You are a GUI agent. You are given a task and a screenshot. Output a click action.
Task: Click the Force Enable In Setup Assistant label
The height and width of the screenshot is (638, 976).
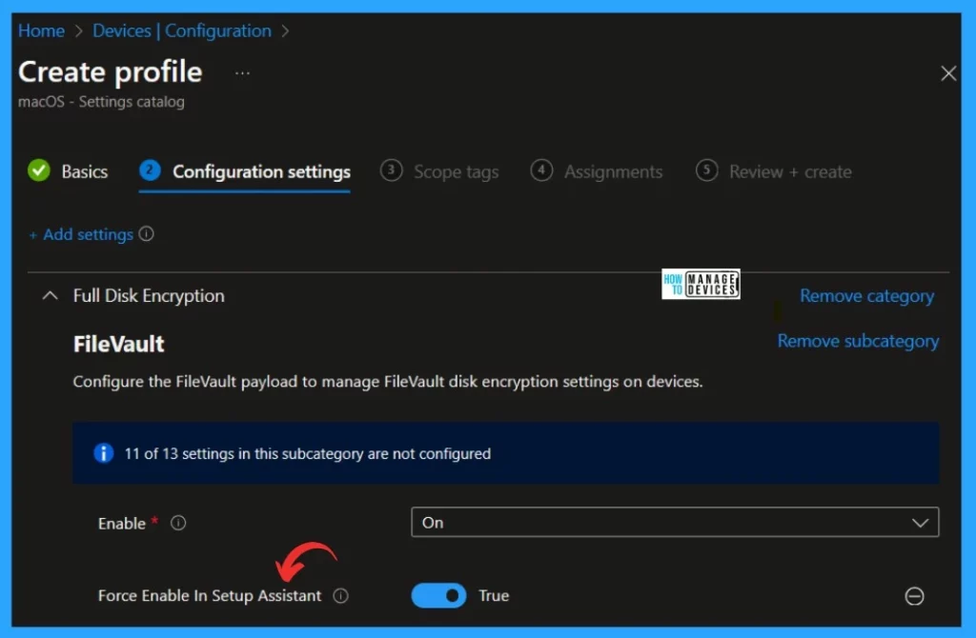coord(210,596)
